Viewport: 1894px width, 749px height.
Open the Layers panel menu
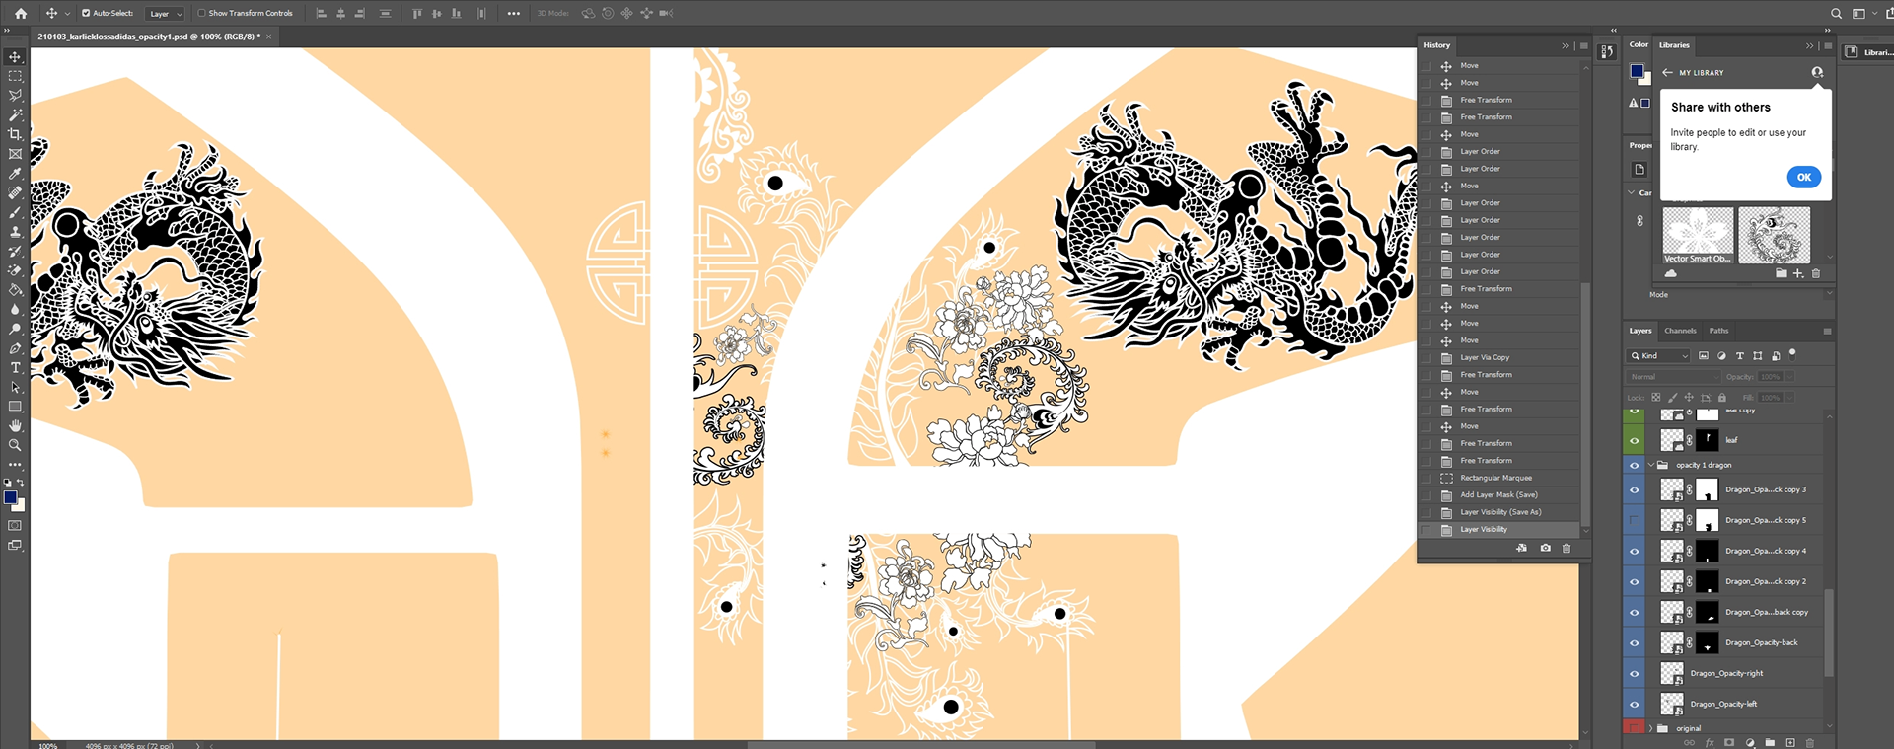coord(1826,331)
